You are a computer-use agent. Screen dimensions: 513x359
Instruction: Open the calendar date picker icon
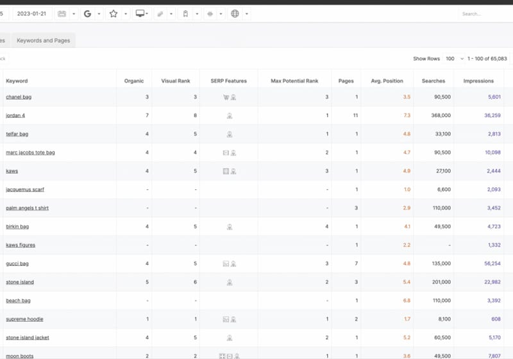coord(62,13)
